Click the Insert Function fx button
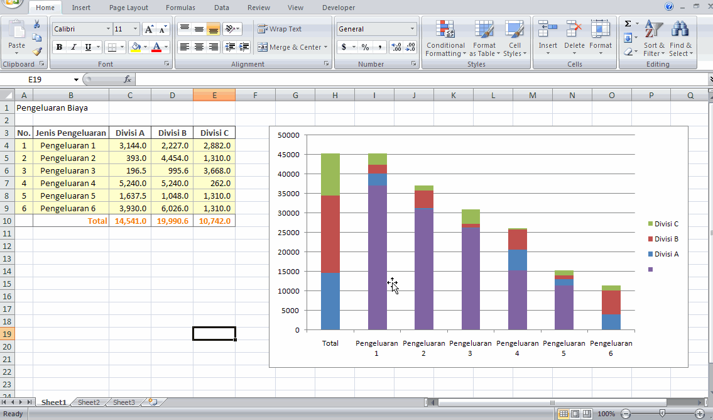The width and height of the screenshot is (713, 420). [x=128, y=80]
